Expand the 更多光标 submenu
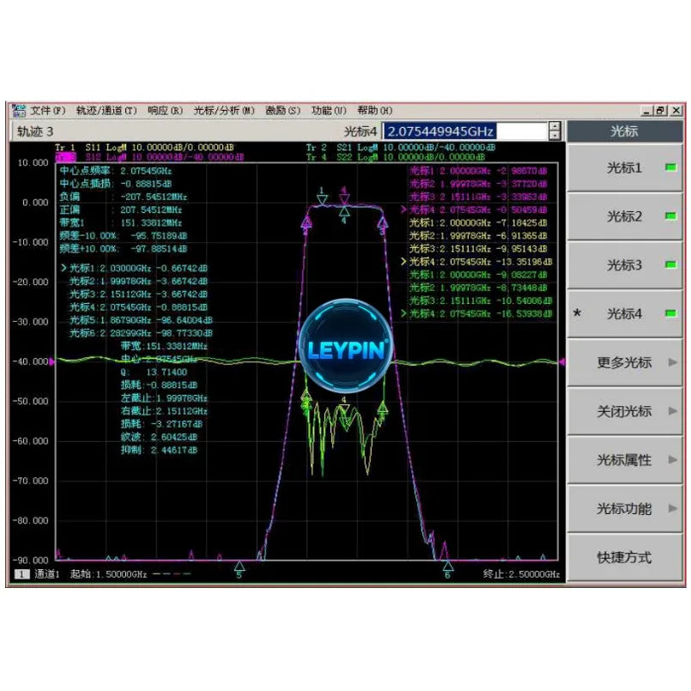Viewport: 691px width, 691px height. (624, 363)
